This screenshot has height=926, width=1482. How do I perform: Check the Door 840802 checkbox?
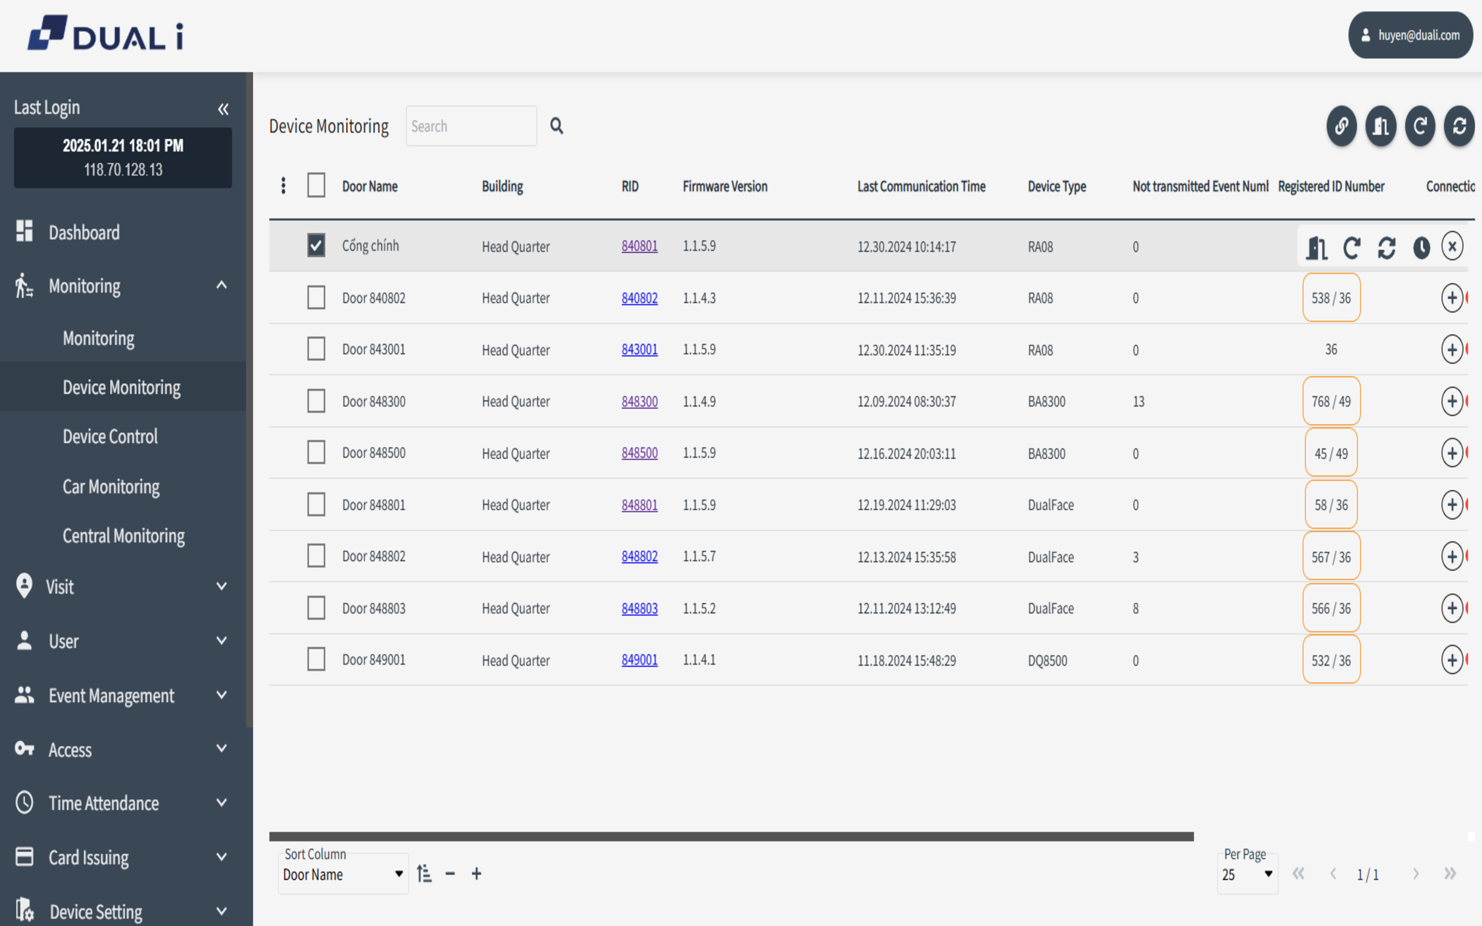316,298
